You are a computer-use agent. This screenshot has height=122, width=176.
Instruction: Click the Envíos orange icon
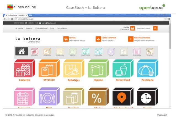click(x=66, y=39)
